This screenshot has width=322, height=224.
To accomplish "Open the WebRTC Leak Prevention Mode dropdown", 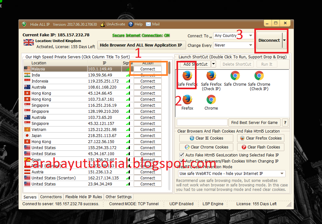I will [x=232, y=174].
